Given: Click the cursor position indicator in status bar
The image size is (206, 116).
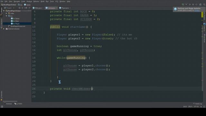Looking at the screenshot, I should click(x=185, y=107).
